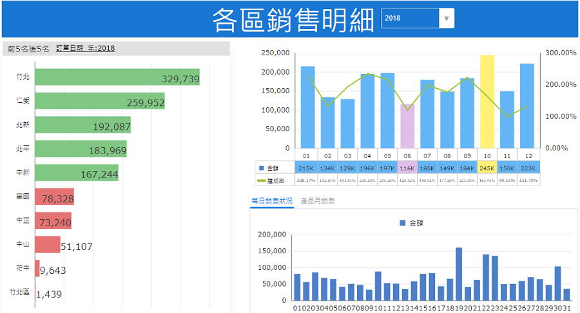Open the 2018 year dropdown arrow
This screenshot has width=580, height=313.
[x=447, y=18]
